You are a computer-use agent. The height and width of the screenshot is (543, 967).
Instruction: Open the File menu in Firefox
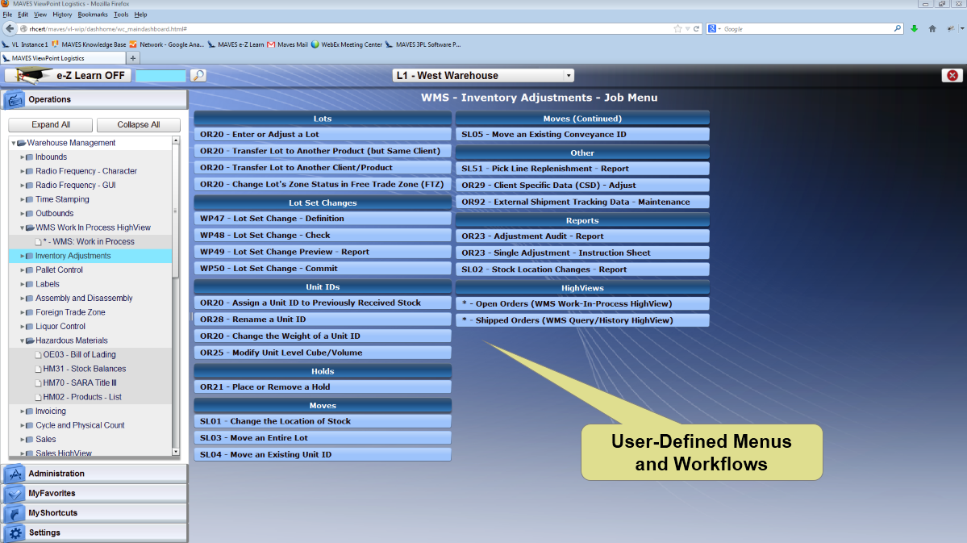click(x=7, y=15)
